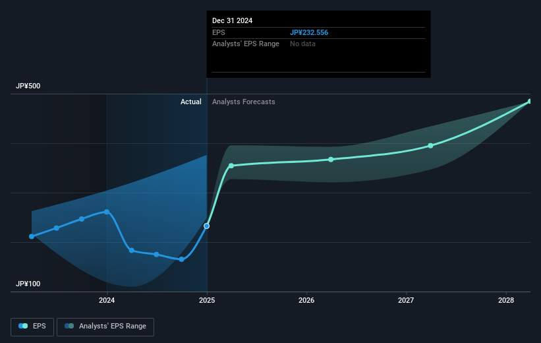Select the EPS point just after 2024 drop
The image size is (541, 343).
pyautogui.click(x=131, y=251)
